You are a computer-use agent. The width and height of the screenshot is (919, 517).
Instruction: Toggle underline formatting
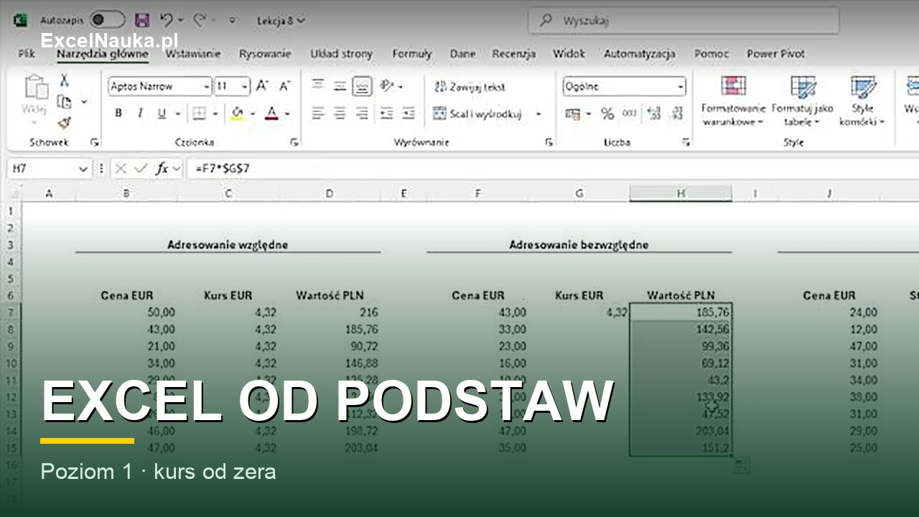point(162,113)
